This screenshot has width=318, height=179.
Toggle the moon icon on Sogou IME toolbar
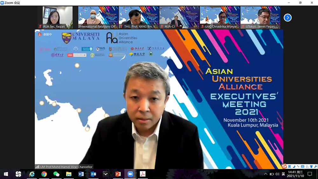click(294, 166)
